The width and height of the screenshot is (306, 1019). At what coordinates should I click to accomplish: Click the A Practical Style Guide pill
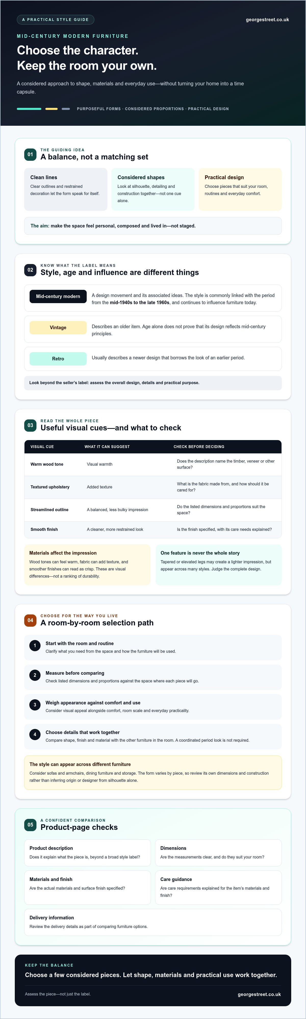(x=55, y=19)
